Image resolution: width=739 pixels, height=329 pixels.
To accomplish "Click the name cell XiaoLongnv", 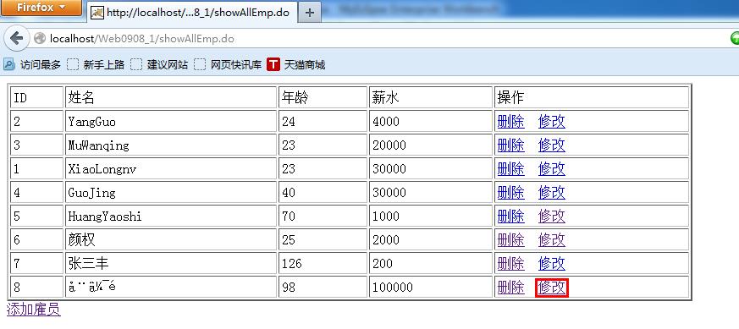I will 171,169.
